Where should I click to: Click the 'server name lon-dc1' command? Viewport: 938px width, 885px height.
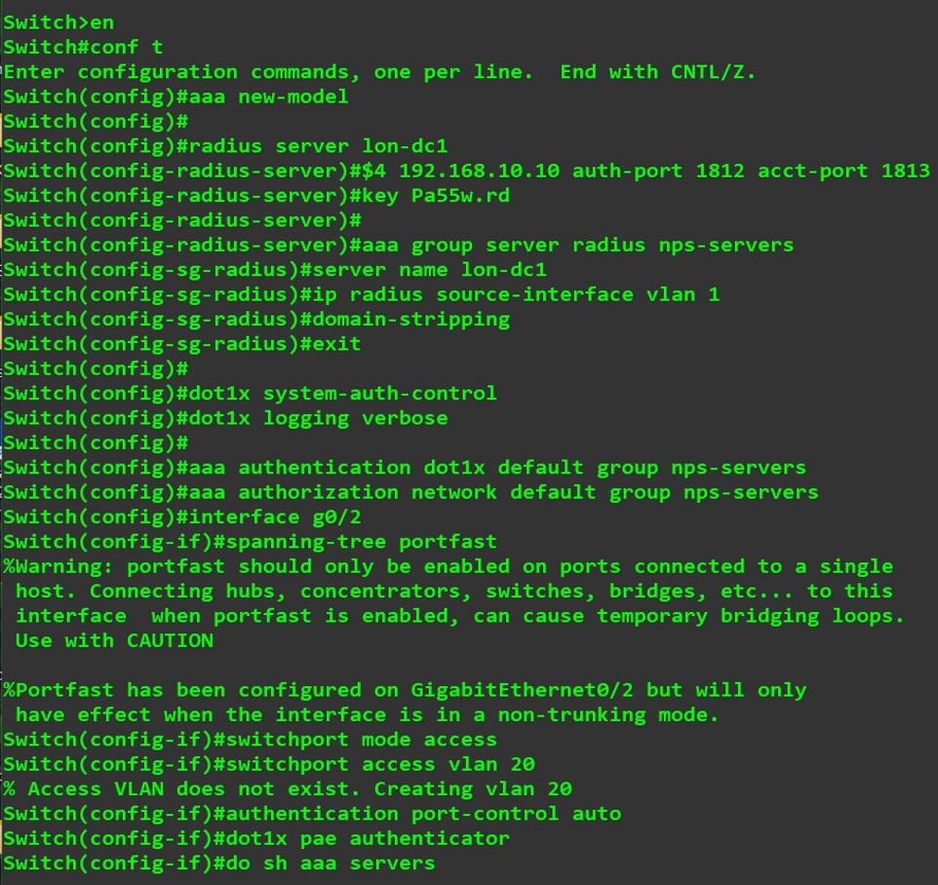point(430,270)
